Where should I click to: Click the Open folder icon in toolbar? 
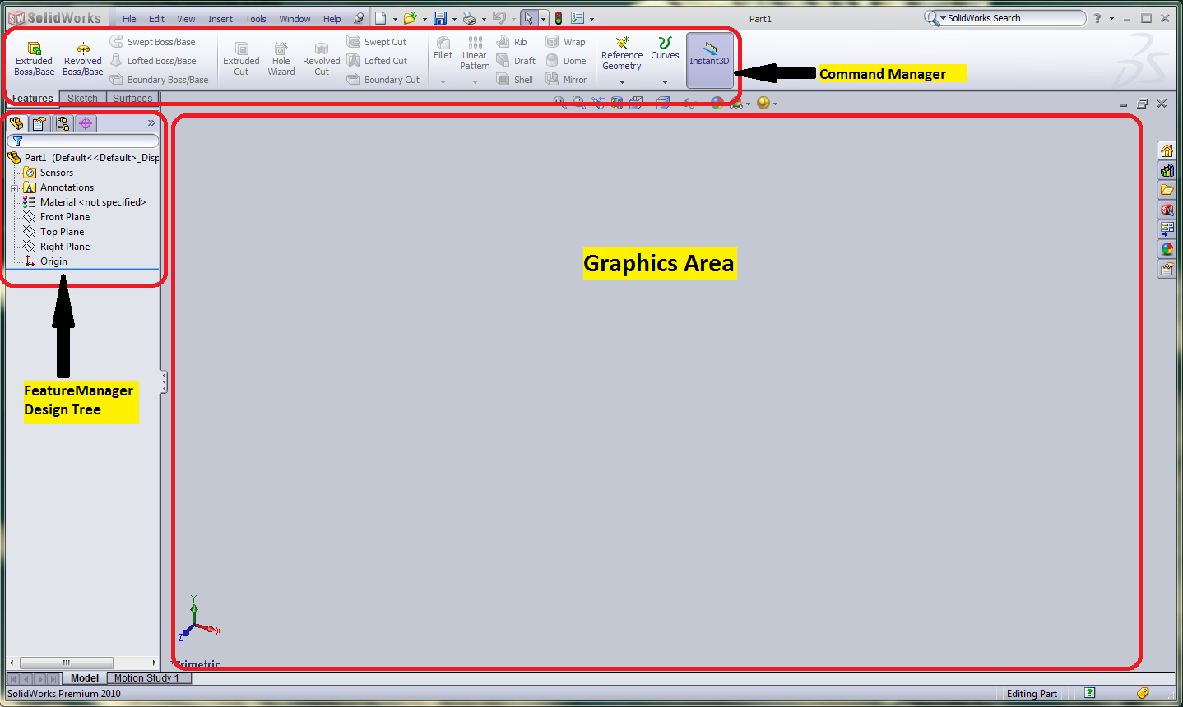410,18
